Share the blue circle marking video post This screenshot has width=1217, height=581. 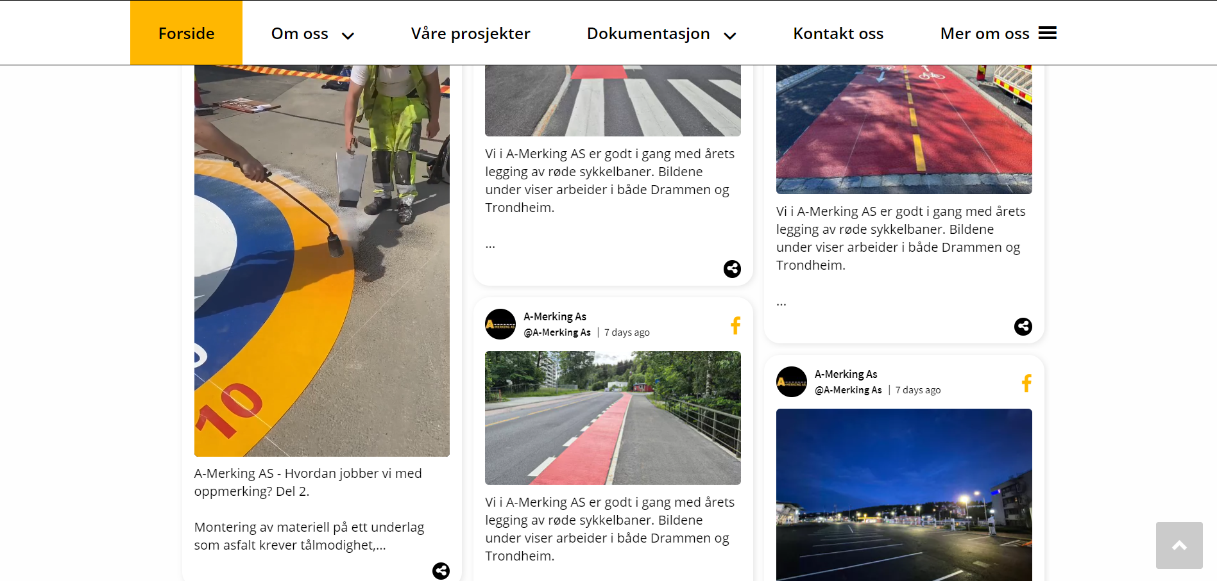[441, 571]
